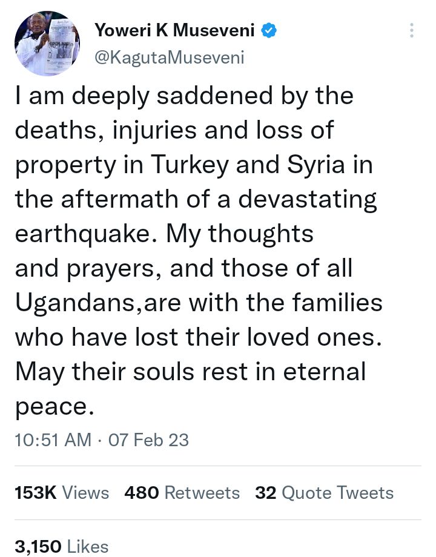Click the 3,150 like count number

pos(38,547)
